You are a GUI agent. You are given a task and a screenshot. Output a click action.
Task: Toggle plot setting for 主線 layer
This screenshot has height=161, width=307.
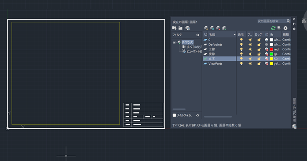pyautogui.click(x=267, y=49)
